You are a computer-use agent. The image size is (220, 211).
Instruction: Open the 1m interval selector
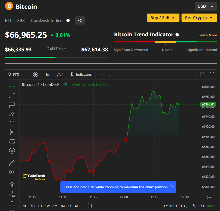pos(48,74)
